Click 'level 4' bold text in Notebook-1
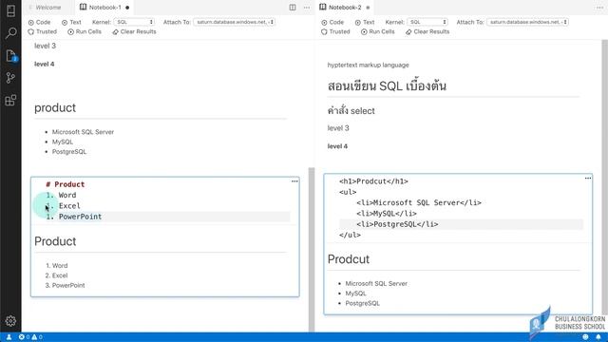608x342 pixels. 45,64
